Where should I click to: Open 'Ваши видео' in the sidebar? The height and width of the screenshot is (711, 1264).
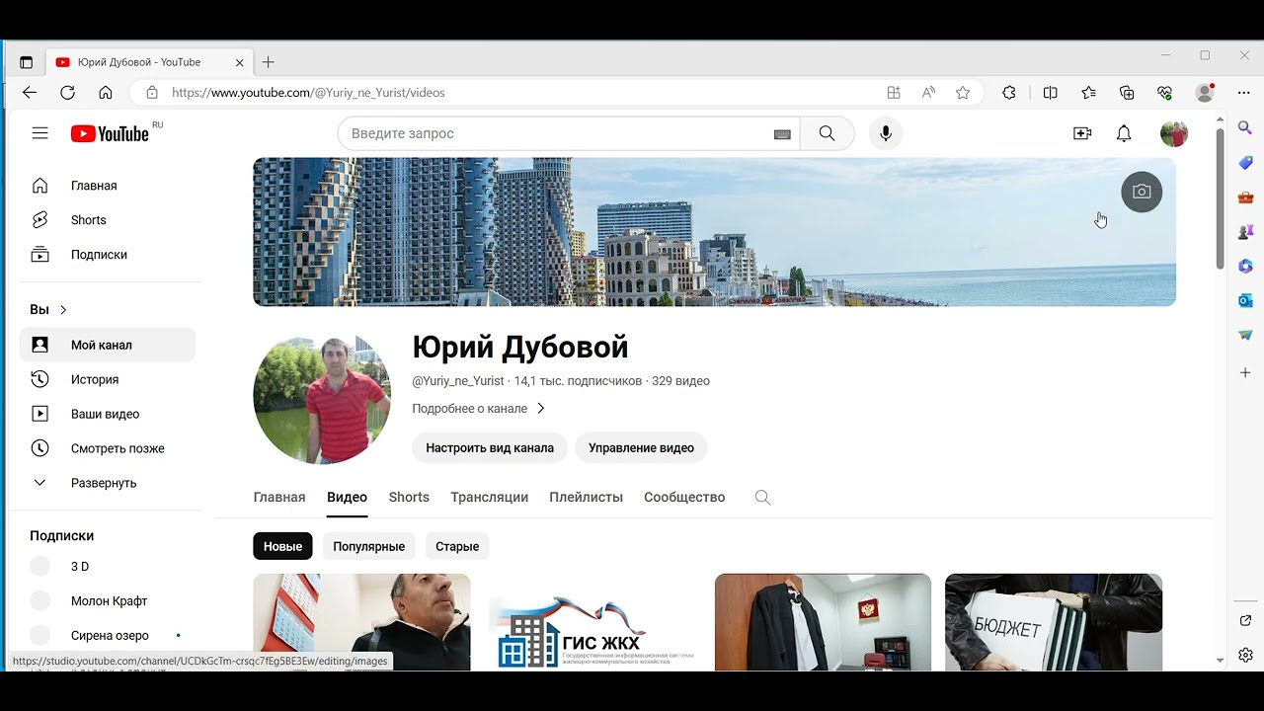(x=108, y=414)
